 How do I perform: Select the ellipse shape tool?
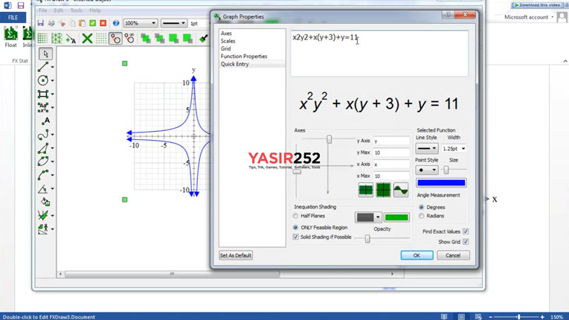[x=43, y=161]
